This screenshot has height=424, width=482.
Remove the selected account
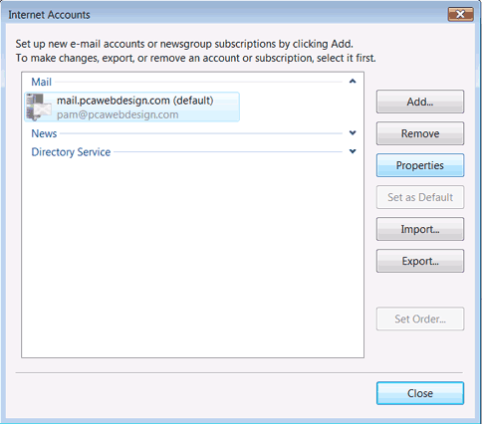click(420, 133)
